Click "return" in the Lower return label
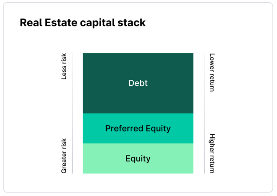 pos(212,82)
